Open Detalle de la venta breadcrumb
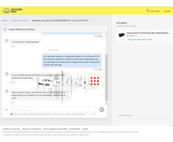The width and height of the screenshot is (173, 142). [20, 20]
